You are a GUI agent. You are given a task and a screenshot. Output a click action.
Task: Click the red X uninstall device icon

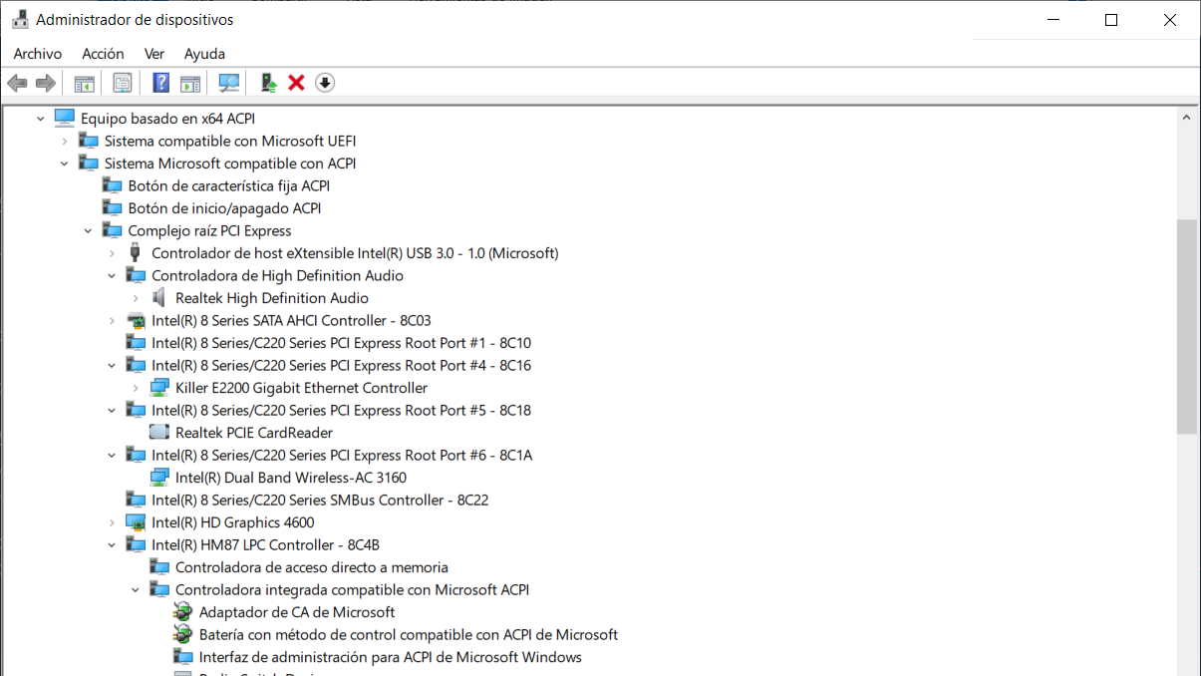pyautogui.click(x=296, y=83)
